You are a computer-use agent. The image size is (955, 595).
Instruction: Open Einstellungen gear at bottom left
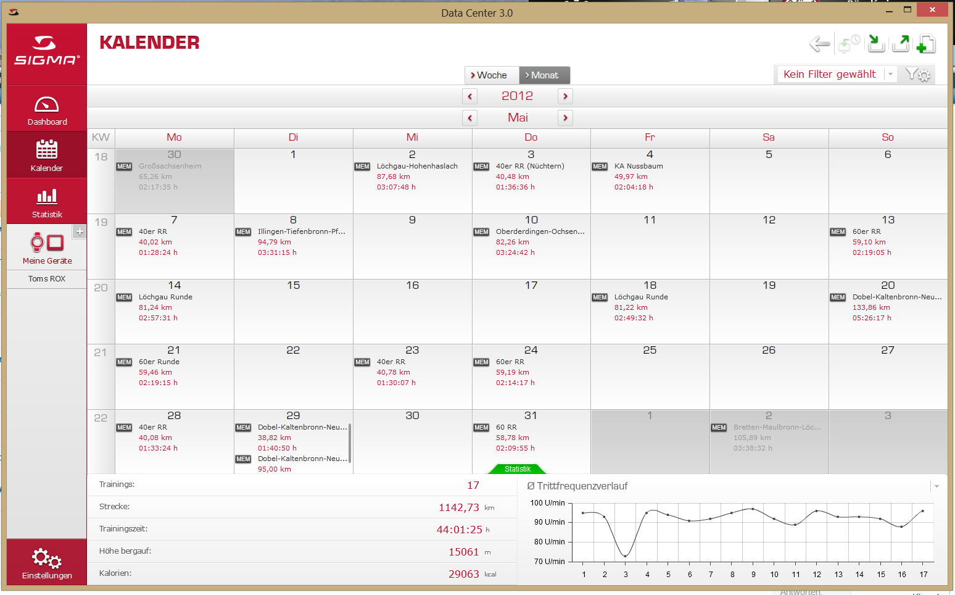point(47,563)
